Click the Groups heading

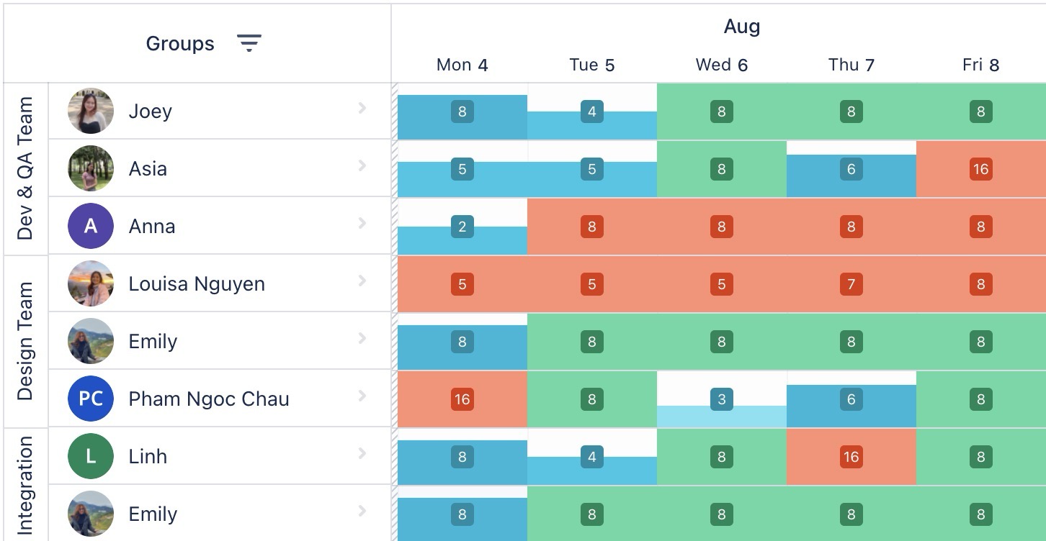point(179,43)
